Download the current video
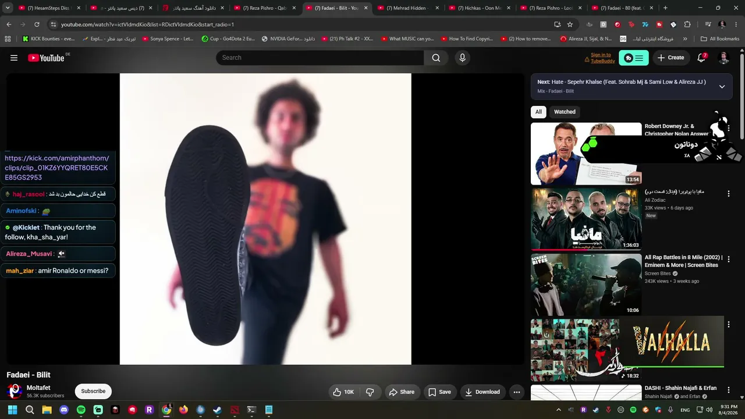The height and width of the screenshot is (419, 745). pos(483,392)
